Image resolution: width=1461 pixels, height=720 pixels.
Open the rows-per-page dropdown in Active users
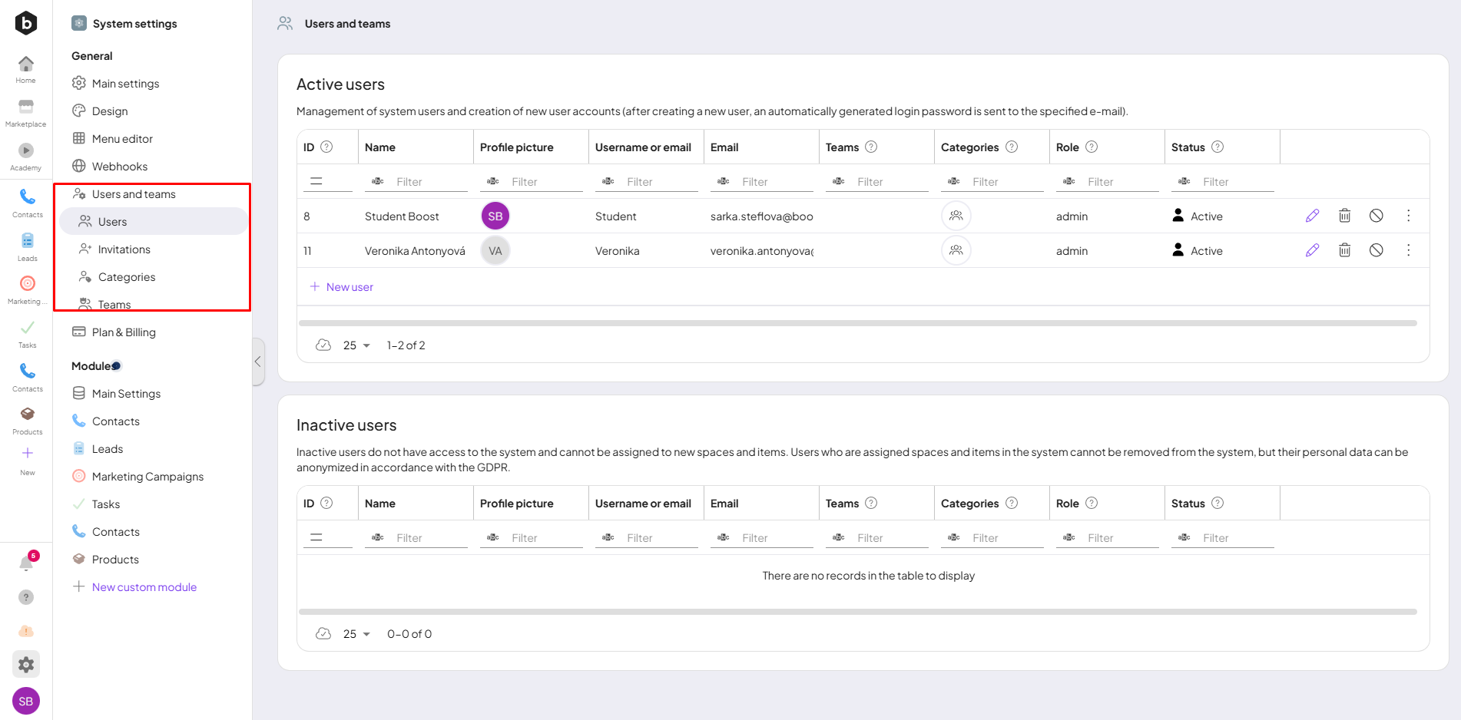(x=356, y=345)
